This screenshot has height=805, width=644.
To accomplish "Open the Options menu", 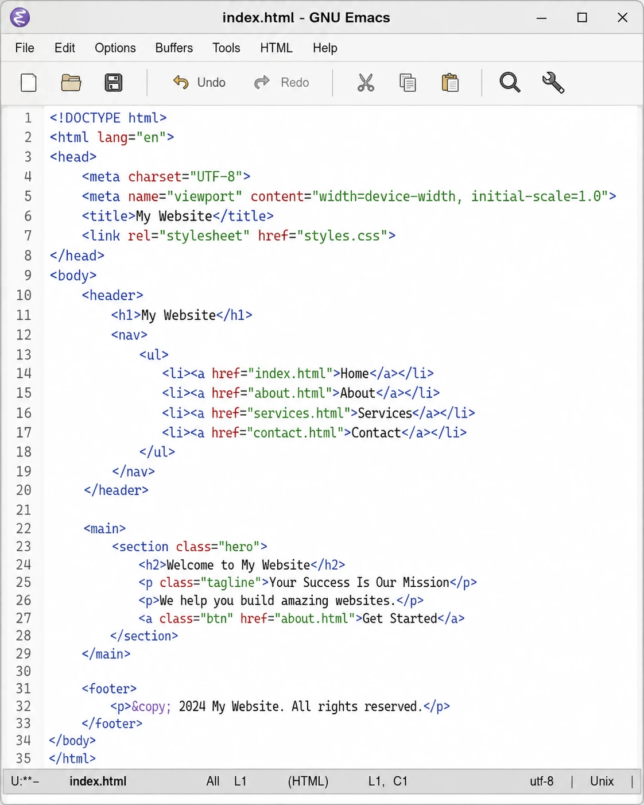I will 115,48.
